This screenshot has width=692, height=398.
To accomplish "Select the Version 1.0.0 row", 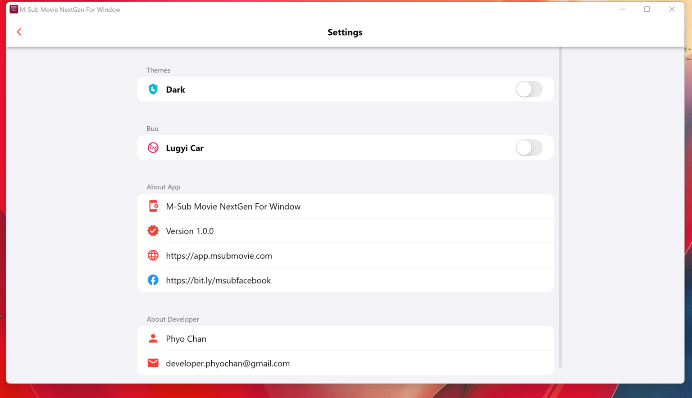I will pyautogui.click(x=190, y=231).
